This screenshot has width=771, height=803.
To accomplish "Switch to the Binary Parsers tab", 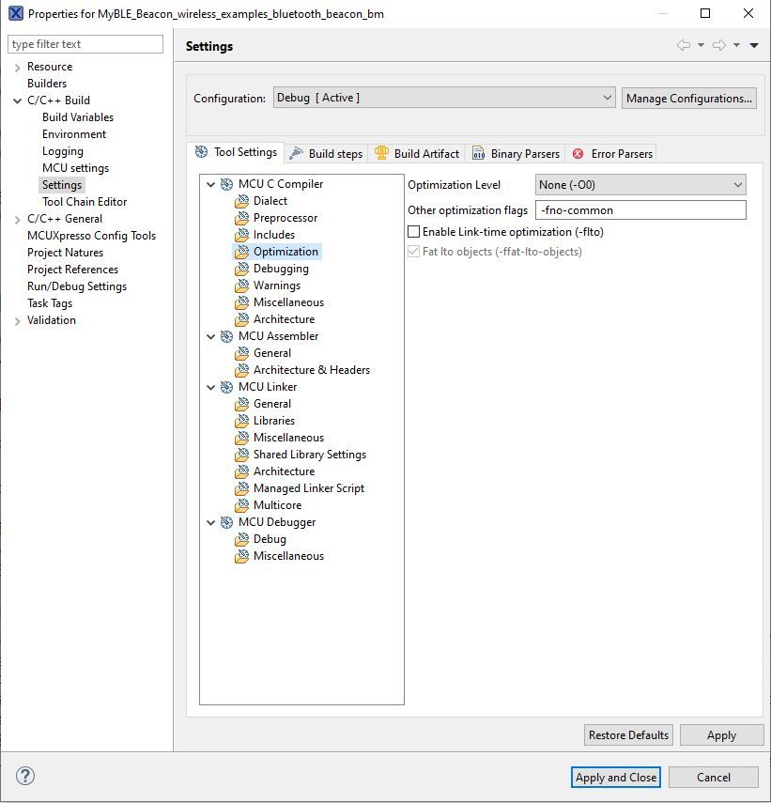I will [516, 154].
